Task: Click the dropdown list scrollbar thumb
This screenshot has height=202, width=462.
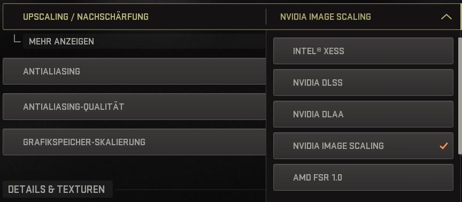Action: (x=460, y=95)
